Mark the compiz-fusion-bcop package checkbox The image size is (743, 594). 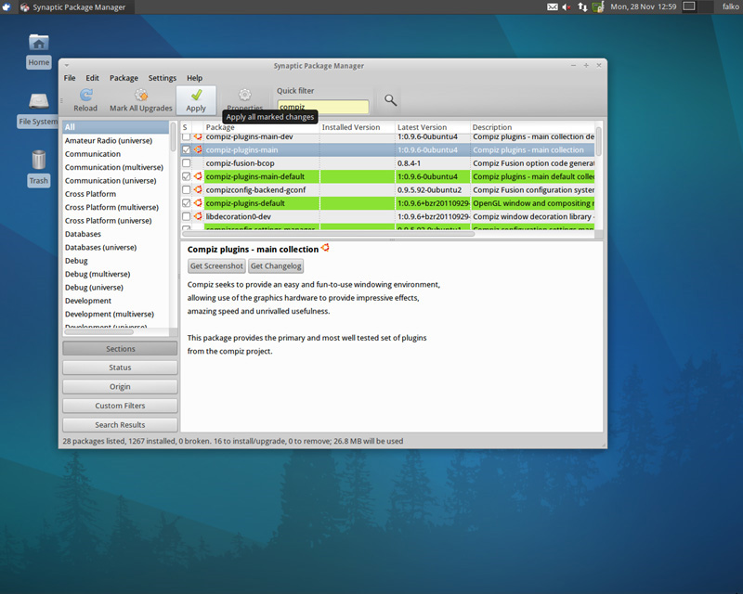pyautogui.click(x=186, y=163)
